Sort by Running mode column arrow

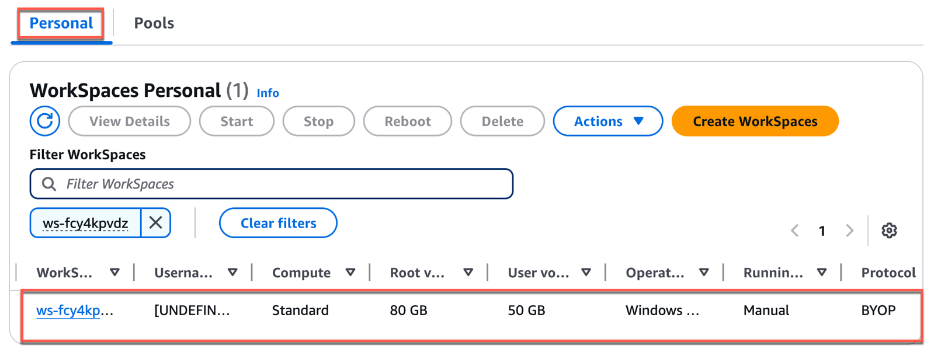point(822,273)
